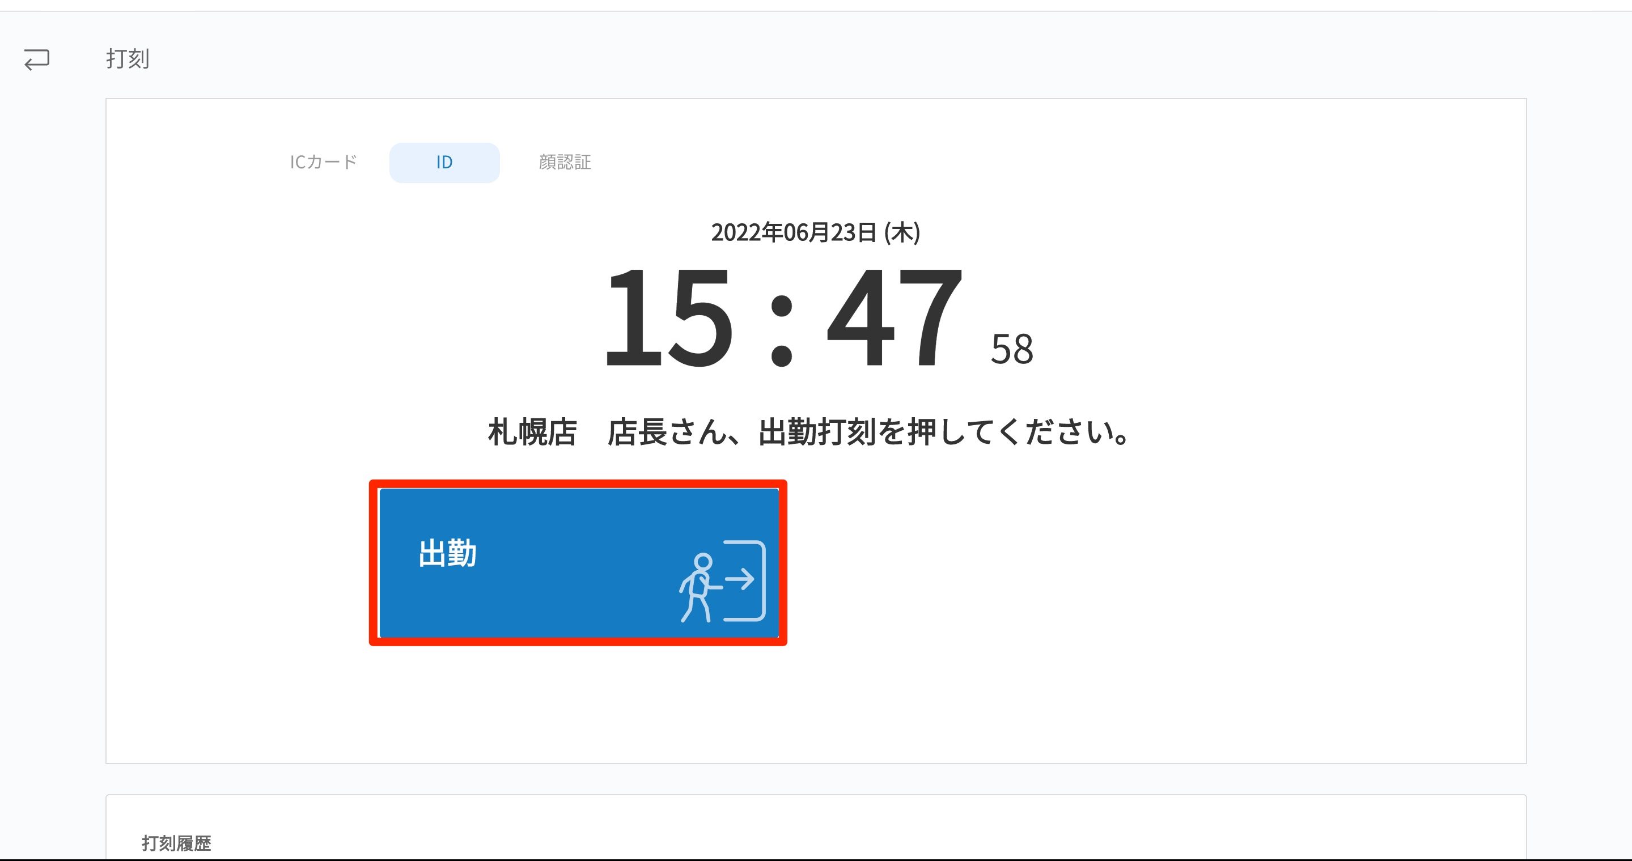
Task: Select the ID tab
Action: pyautogui.click(x=444, y=163)
